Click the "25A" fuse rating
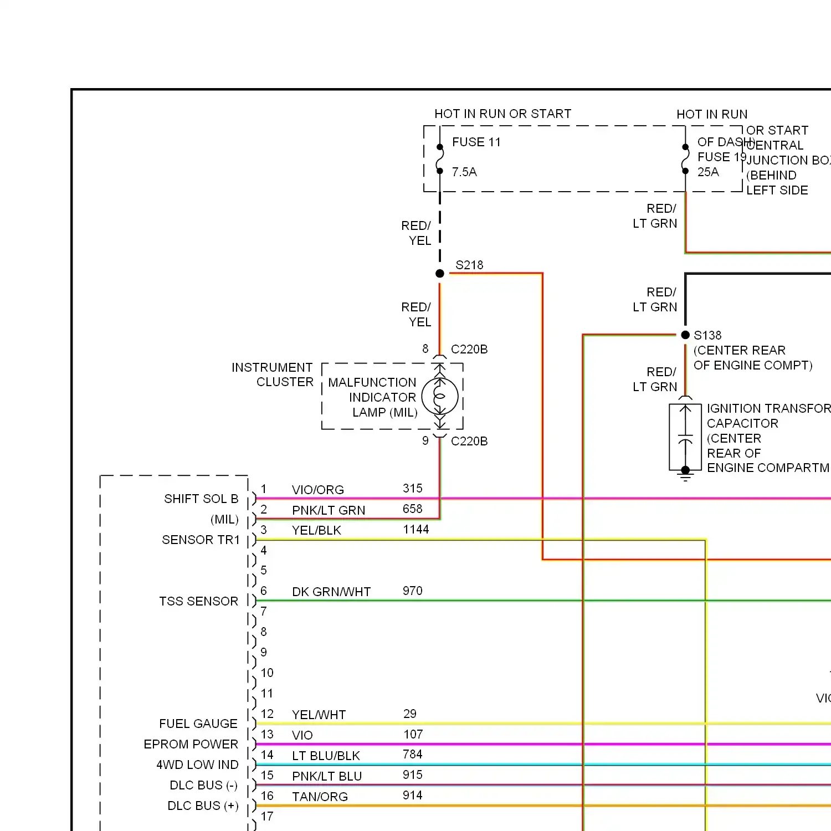This screenshot has height=831, width=831. coord(708,172)
